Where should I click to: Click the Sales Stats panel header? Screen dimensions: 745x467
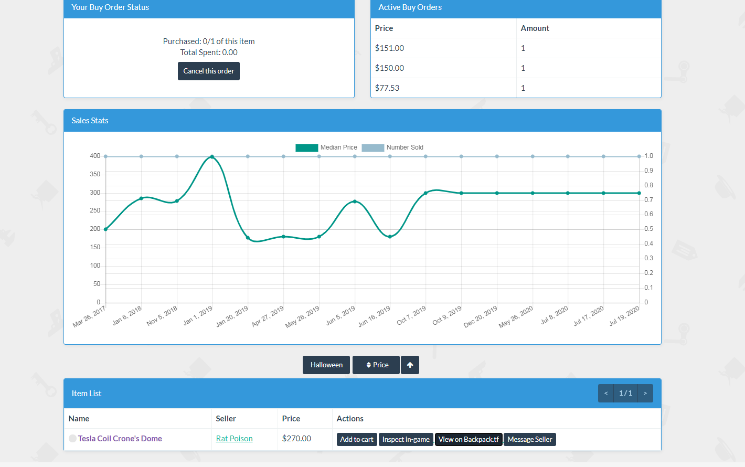point(362,121)
